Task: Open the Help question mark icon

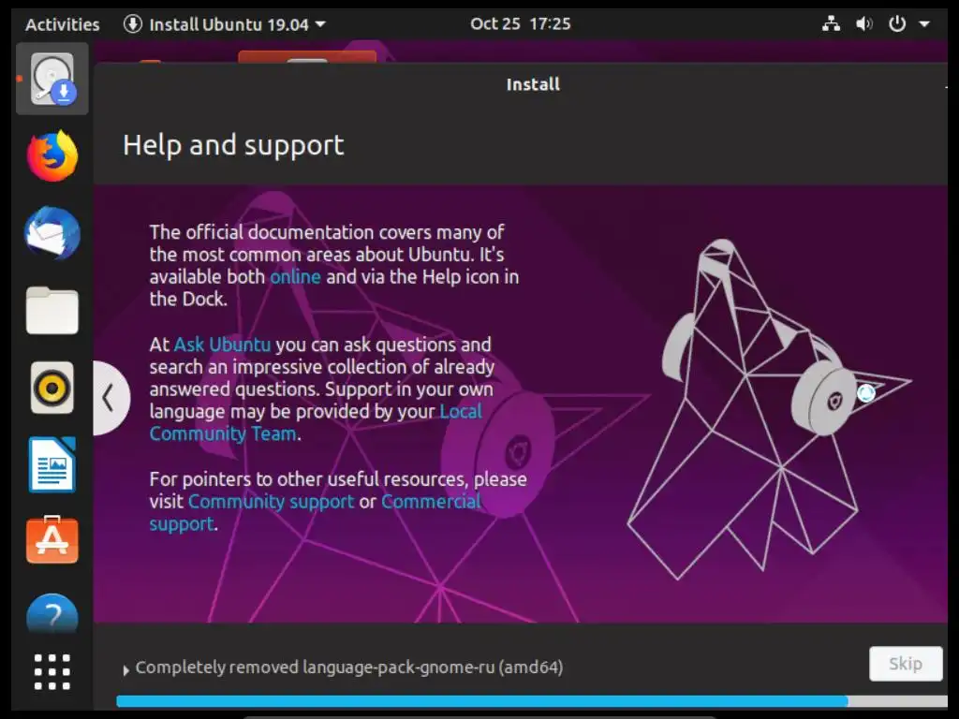Action: (x=52, y=614)
